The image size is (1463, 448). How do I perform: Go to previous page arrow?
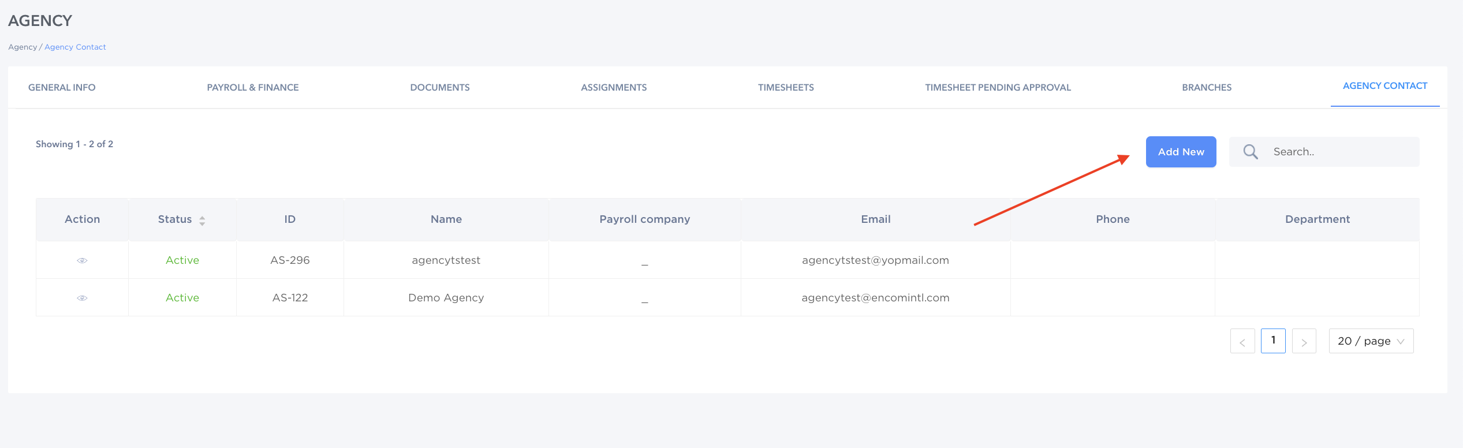1242,341
